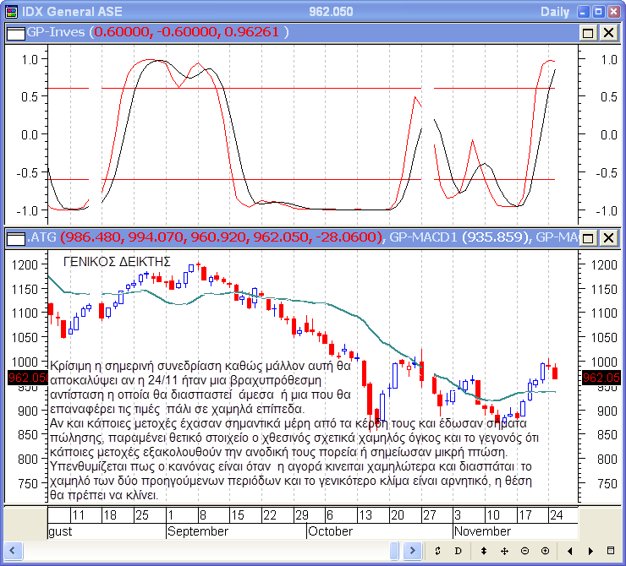Maximize the ATG price pane
Viewport: 626px width, 566px height.
[589, 237]
